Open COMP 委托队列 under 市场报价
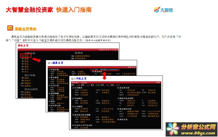218x137 pixels. click(103, 103)
